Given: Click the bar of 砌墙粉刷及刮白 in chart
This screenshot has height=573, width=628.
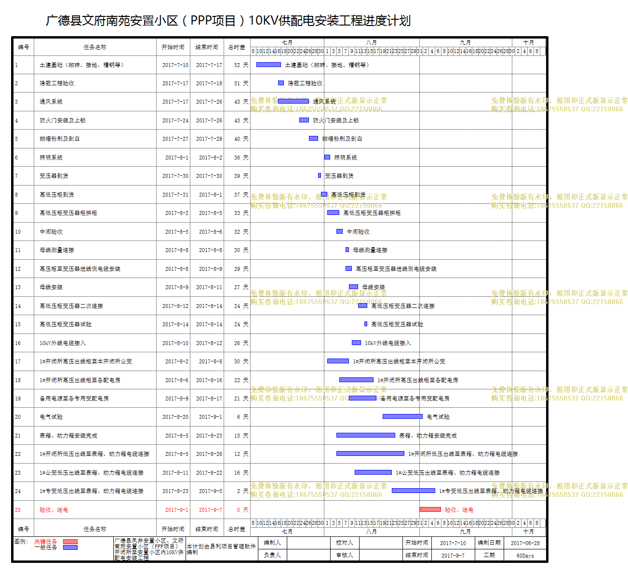Looking at the screenshot, I should [313, 138].
